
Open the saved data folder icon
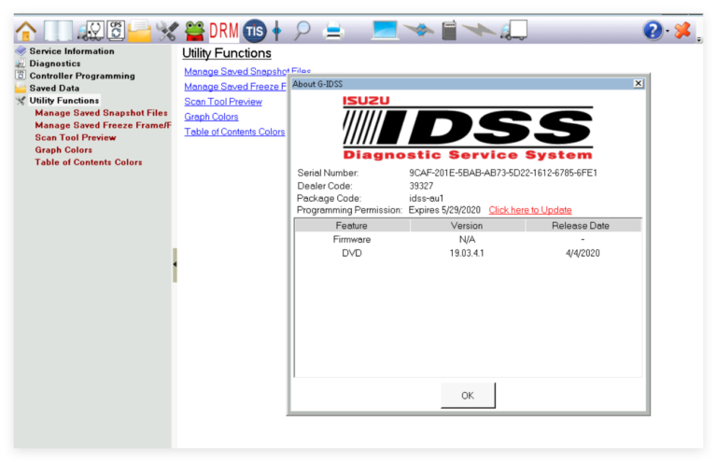tap(139, 31)
